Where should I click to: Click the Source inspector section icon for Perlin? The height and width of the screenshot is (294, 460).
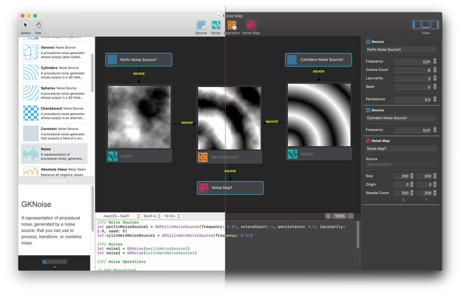[368, 42]
